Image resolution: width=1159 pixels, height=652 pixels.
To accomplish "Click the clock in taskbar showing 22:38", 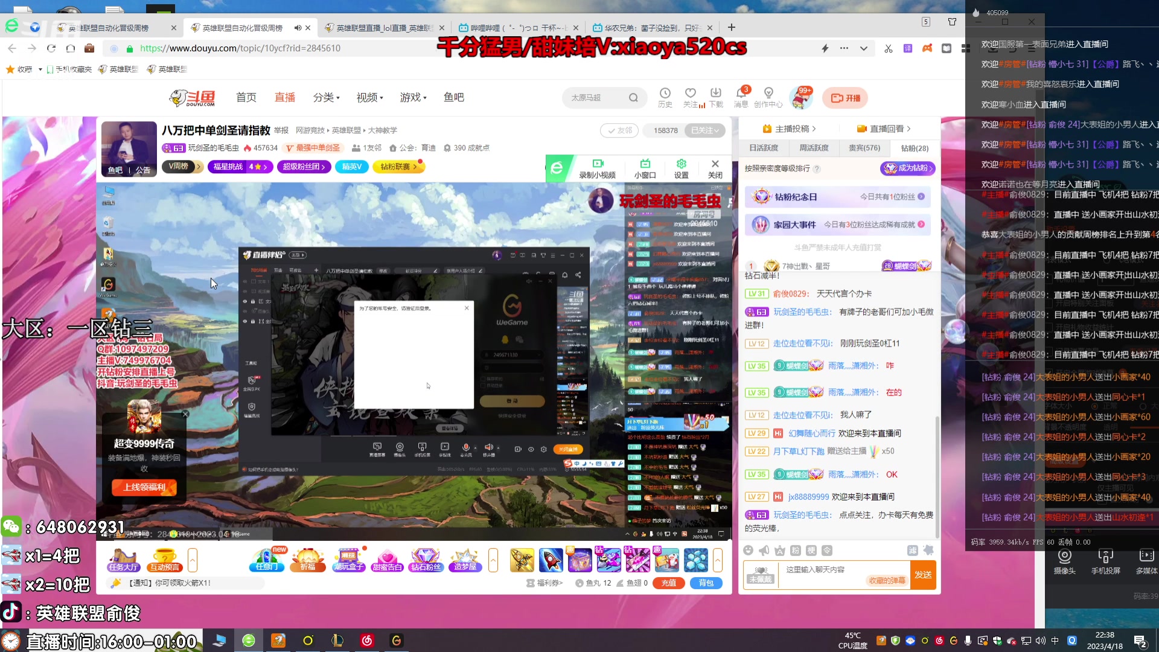I will [x=1105, y=641].
